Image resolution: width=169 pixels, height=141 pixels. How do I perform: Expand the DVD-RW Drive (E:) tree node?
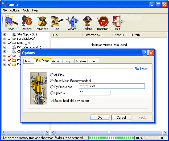(5, 47)
